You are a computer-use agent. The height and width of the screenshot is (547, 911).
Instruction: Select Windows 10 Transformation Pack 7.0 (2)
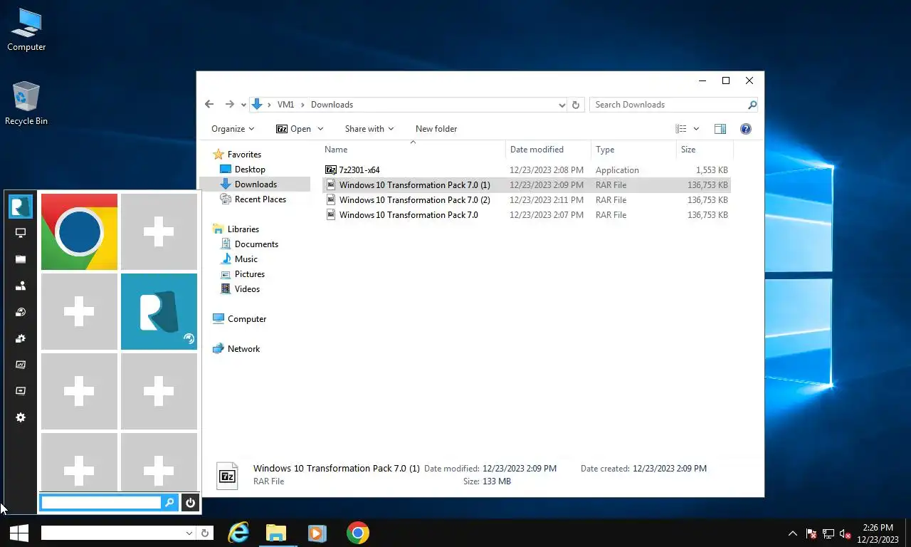pyautogui.click(x=527, y=200)
